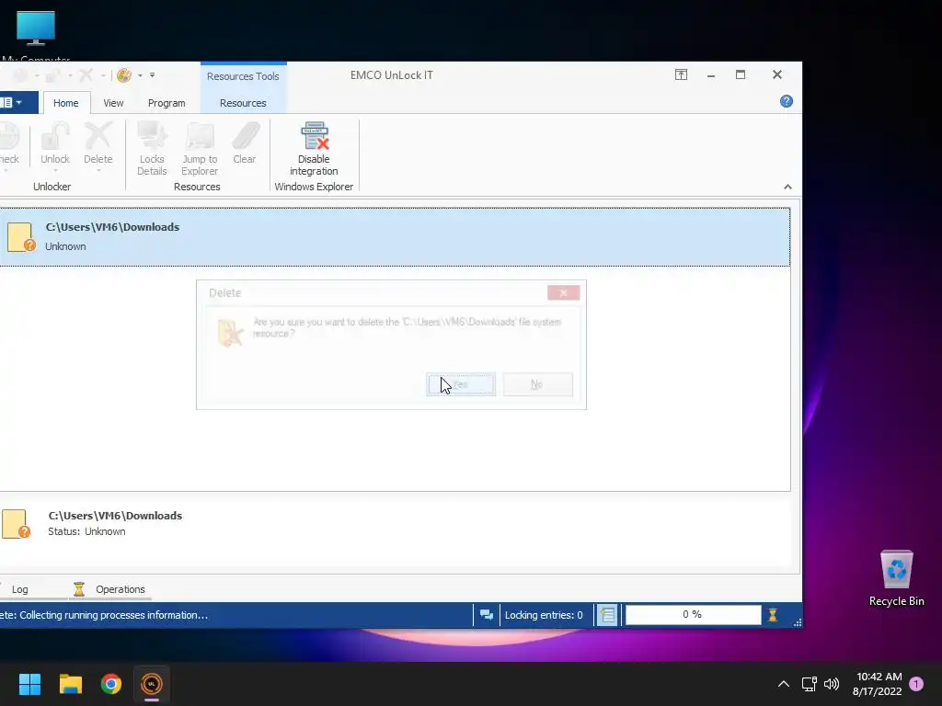Close the Delete dialog
Viewport: 942px width, 706px height.
[x=563, y=292]
